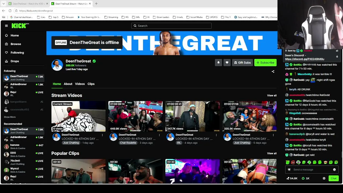Screen dimensions: 343x193
Task: Open options menu for the 335.5K views video
Action: point(273,135)
